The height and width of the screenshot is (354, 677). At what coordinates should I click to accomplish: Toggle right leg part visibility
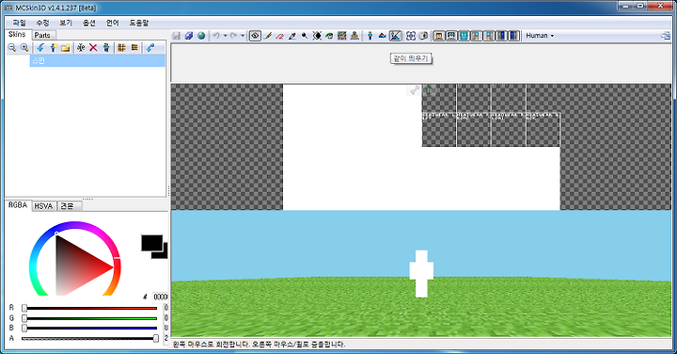(x=513, y=36)
